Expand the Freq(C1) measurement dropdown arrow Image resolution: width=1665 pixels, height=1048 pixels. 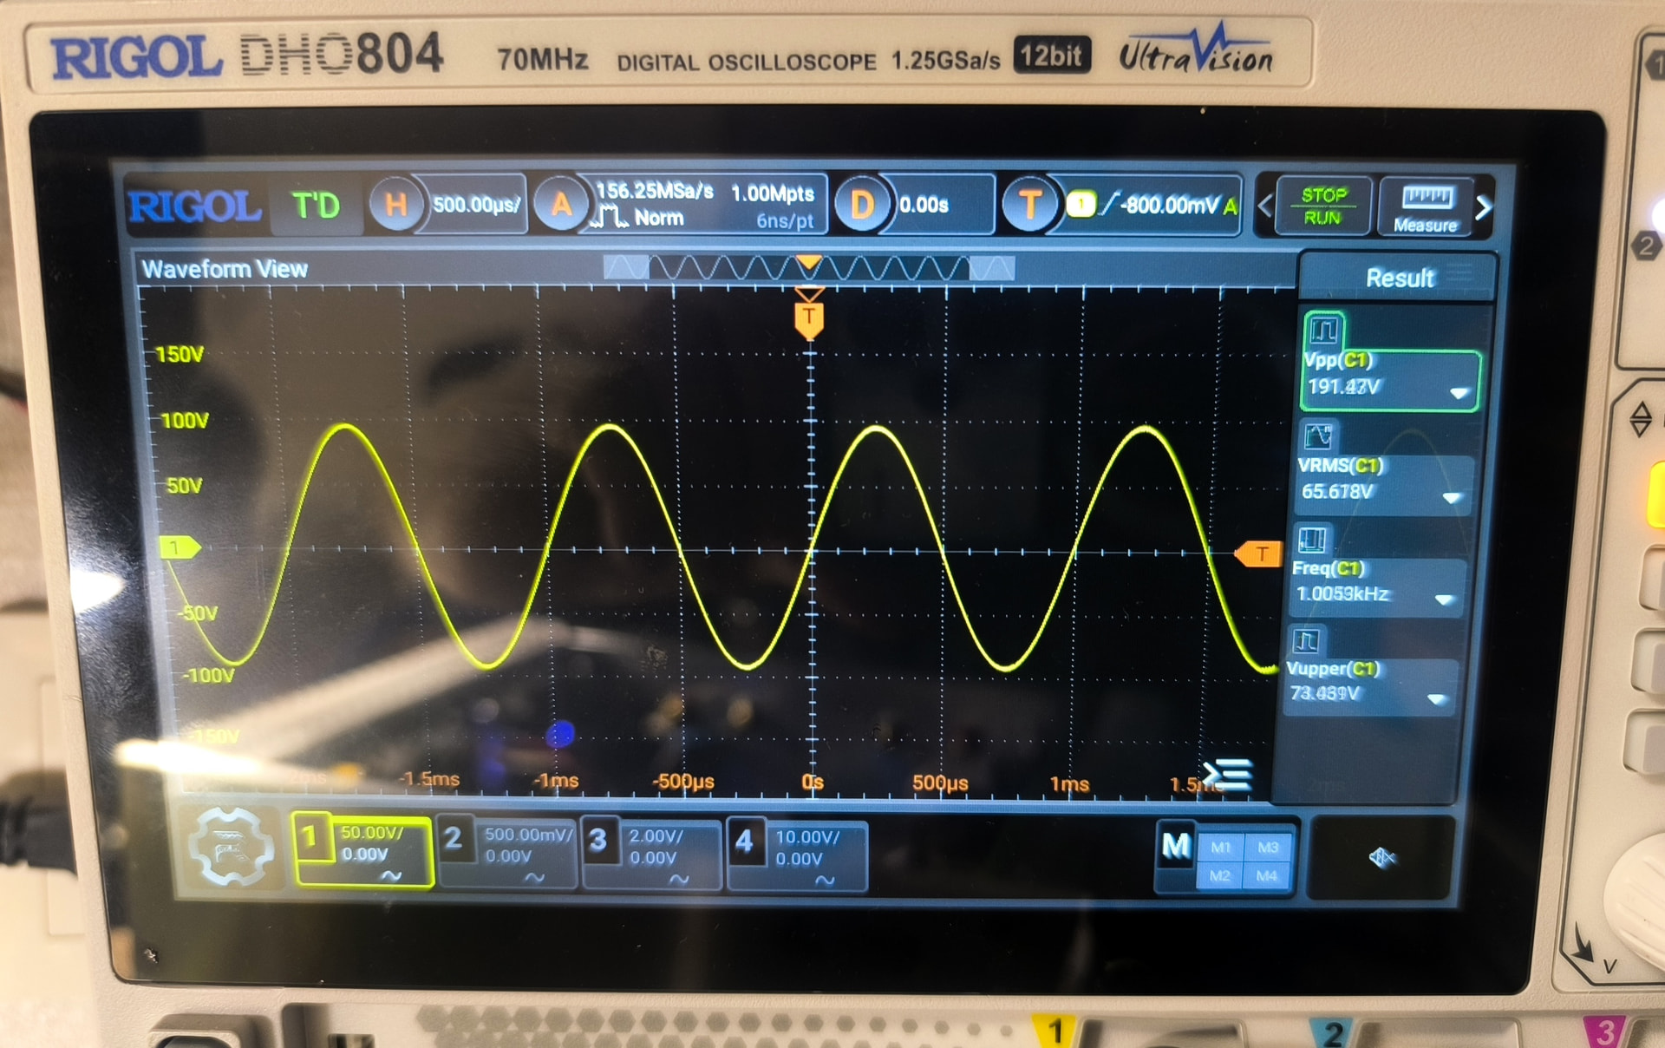click(x=1444, y=599)
